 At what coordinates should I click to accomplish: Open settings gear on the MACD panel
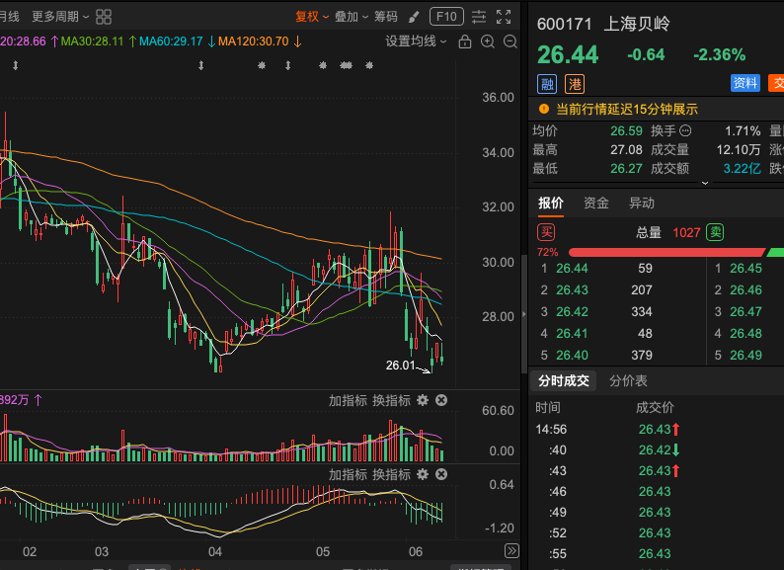pos(423,474)
